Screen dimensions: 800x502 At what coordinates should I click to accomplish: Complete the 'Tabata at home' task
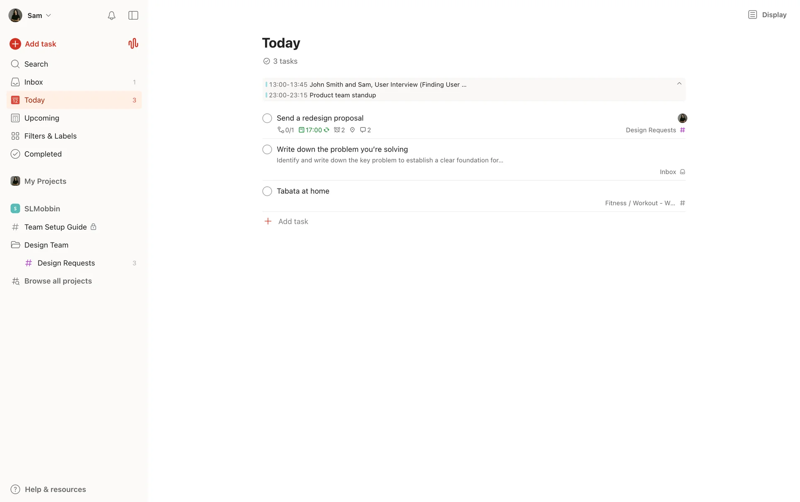[x=267, y=191]
